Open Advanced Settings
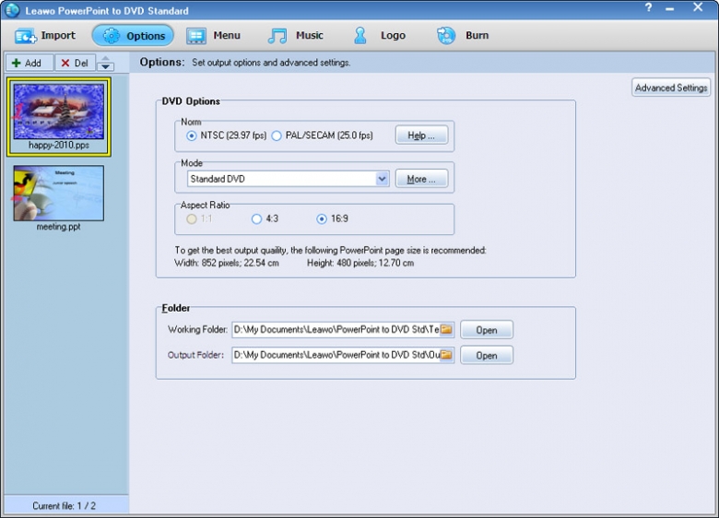 pos(671,88)
